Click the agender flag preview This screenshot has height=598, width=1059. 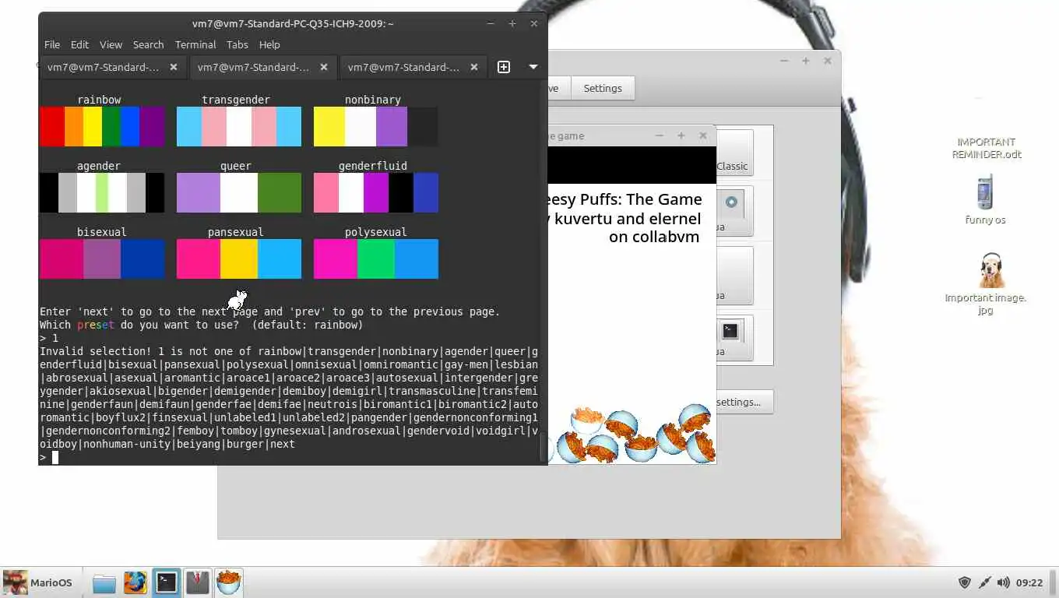102,193
